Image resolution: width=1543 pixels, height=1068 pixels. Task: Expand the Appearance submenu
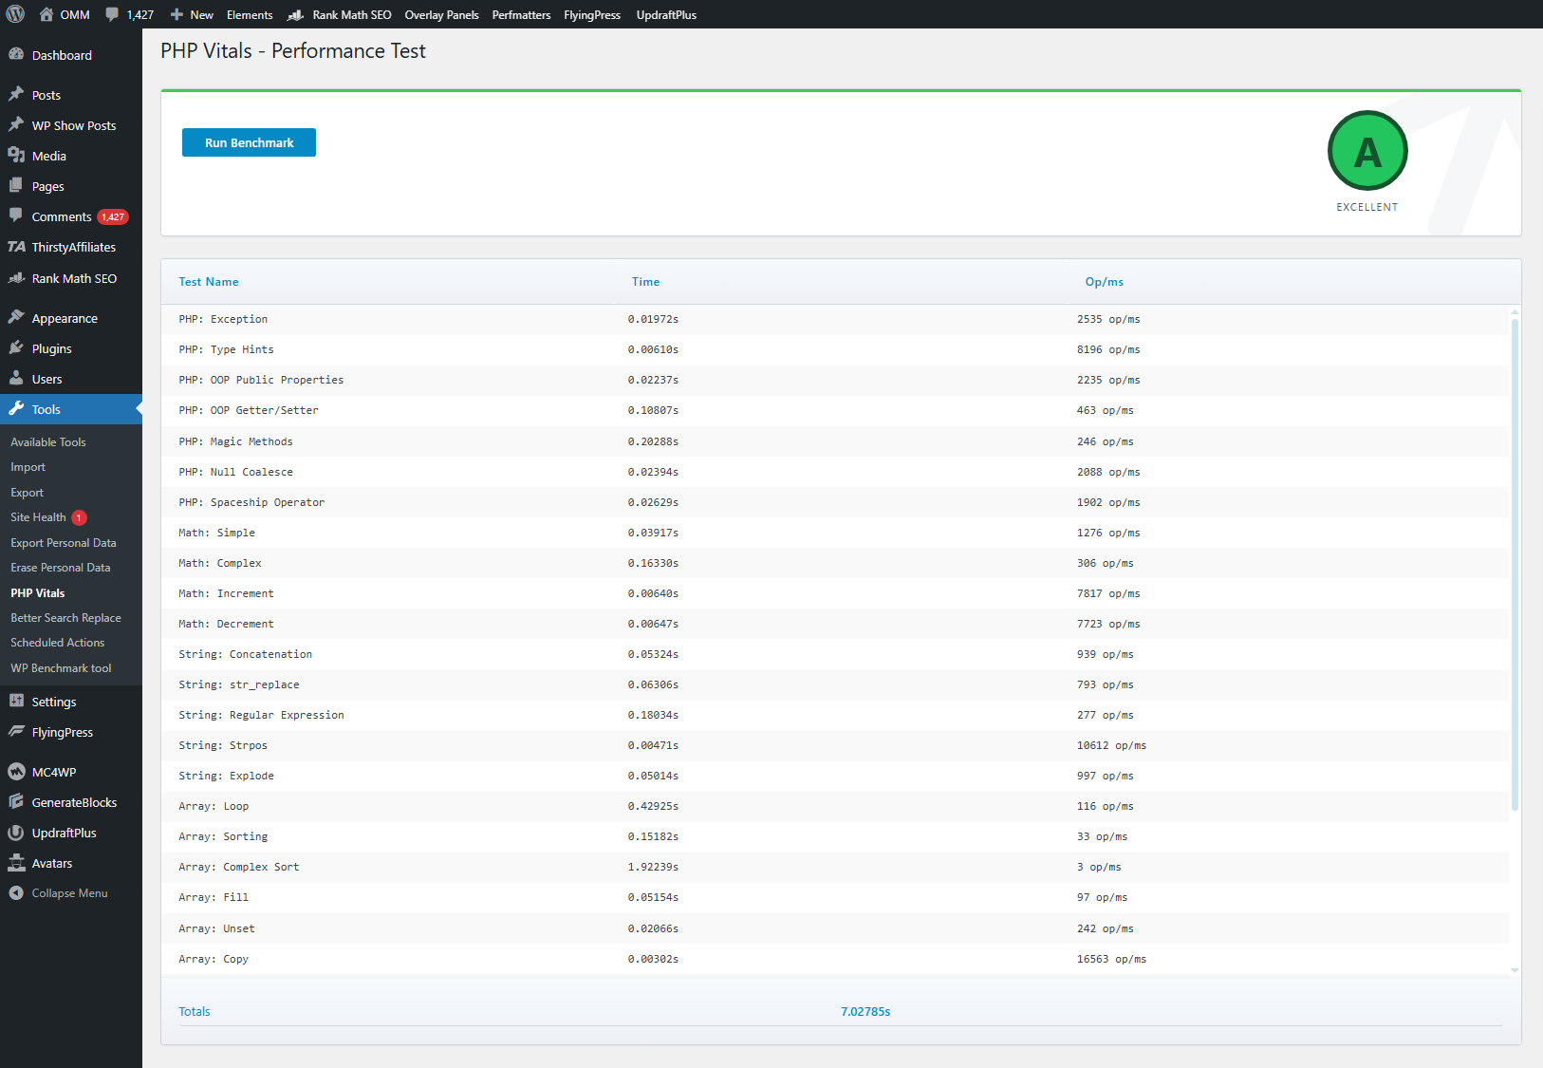[x=64, y=317]
